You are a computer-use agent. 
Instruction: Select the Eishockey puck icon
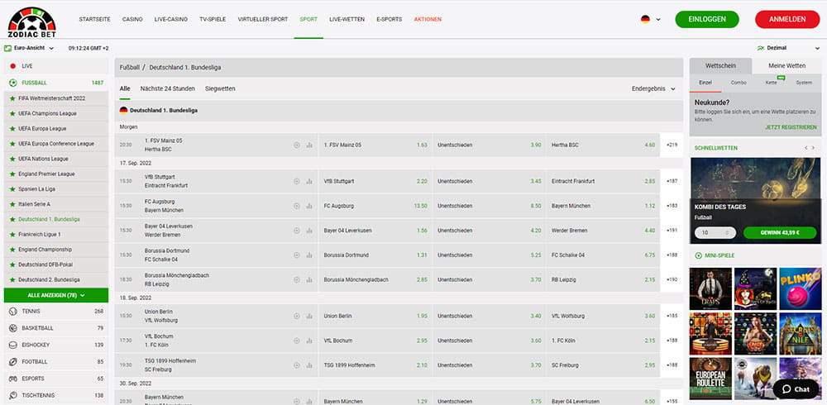pyautogui.click(x=12, y=345)
